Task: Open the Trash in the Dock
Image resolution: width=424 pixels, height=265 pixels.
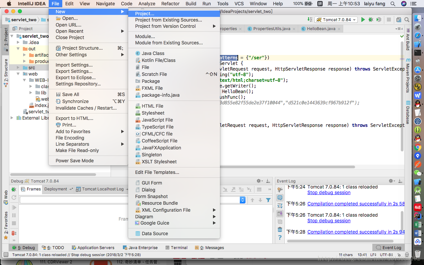Action: [418, 254]
